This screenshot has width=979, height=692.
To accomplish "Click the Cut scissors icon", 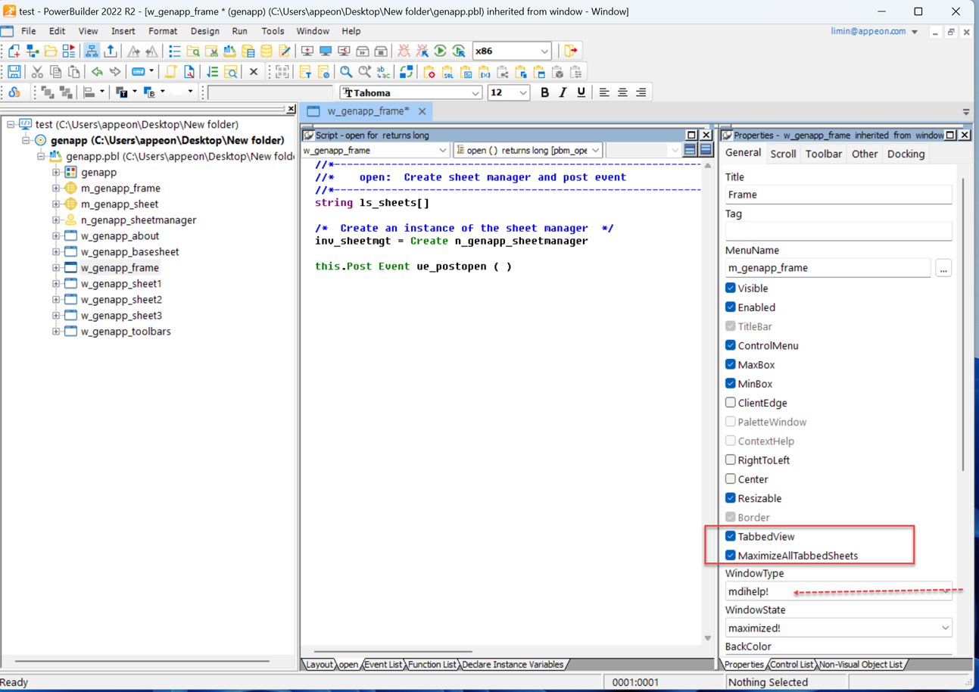I will click(x=36, y=72).
